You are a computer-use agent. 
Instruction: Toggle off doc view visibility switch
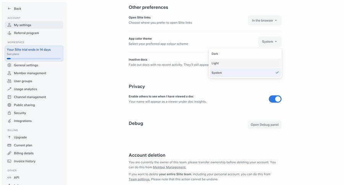point(275,99)
